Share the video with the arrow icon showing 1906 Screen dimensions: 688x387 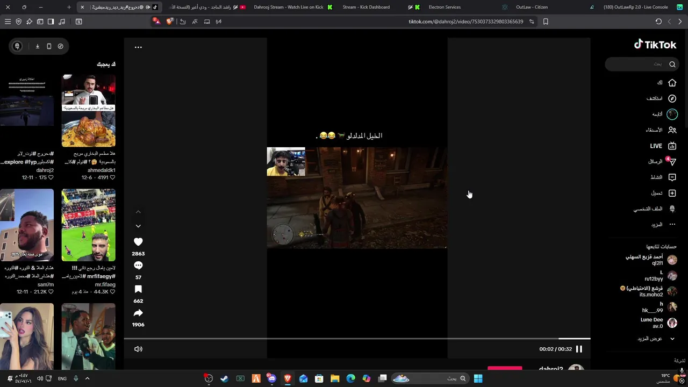(x=138, y=313)
